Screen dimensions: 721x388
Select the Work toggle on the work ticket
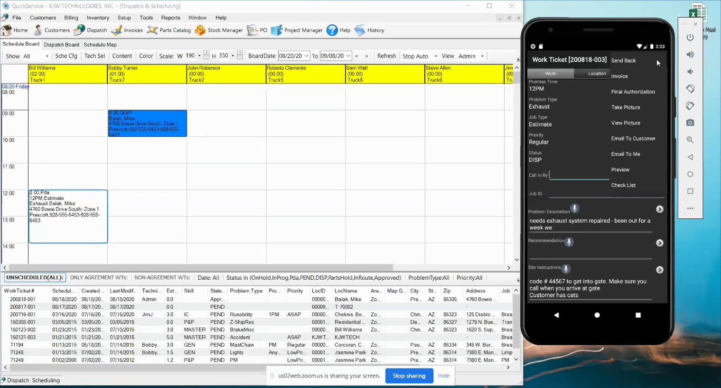550,74
